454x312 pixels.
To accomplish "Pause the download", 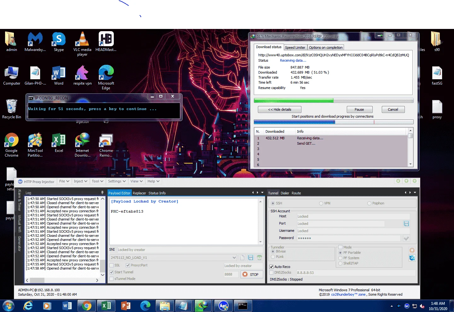I will pos(359,109).
